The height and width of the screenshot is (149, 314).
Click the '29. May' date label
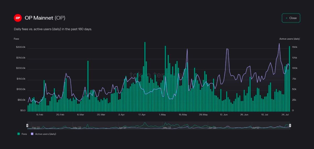[203, 115]
